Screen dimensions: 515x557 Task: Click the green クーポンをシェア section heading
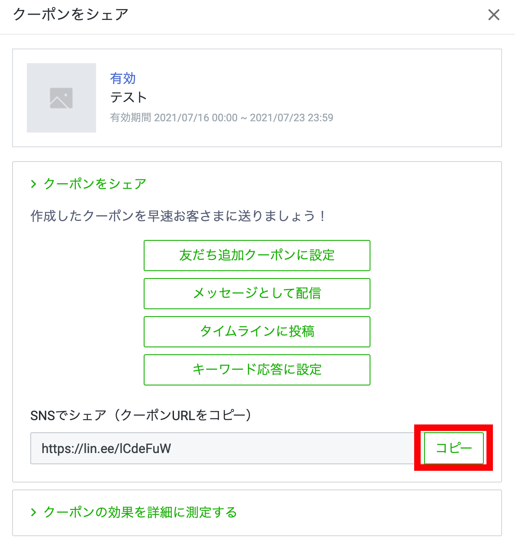pyautogui.click(x=95, y=184)
